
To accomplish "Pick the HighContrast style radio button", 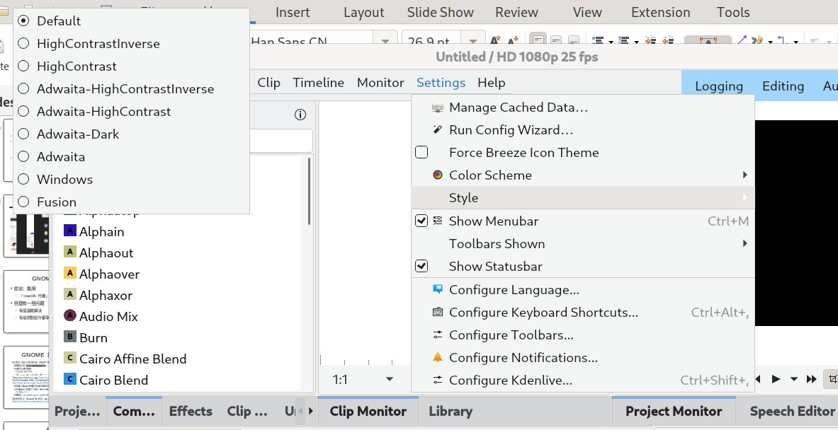I will 23,66.
